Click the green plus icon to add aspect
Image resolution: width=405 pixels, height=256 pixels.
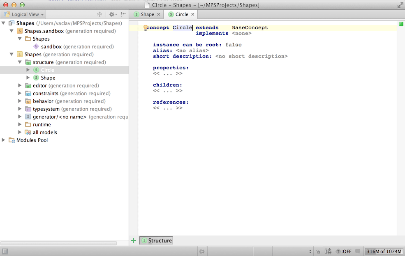point(133,240)
